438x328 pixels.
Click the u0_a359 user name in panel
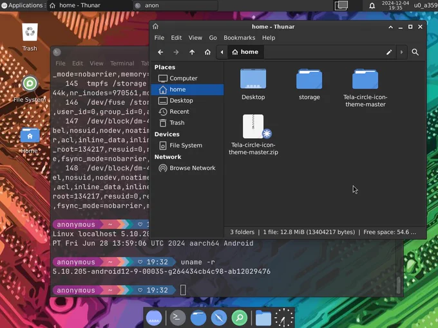[425, 5]
